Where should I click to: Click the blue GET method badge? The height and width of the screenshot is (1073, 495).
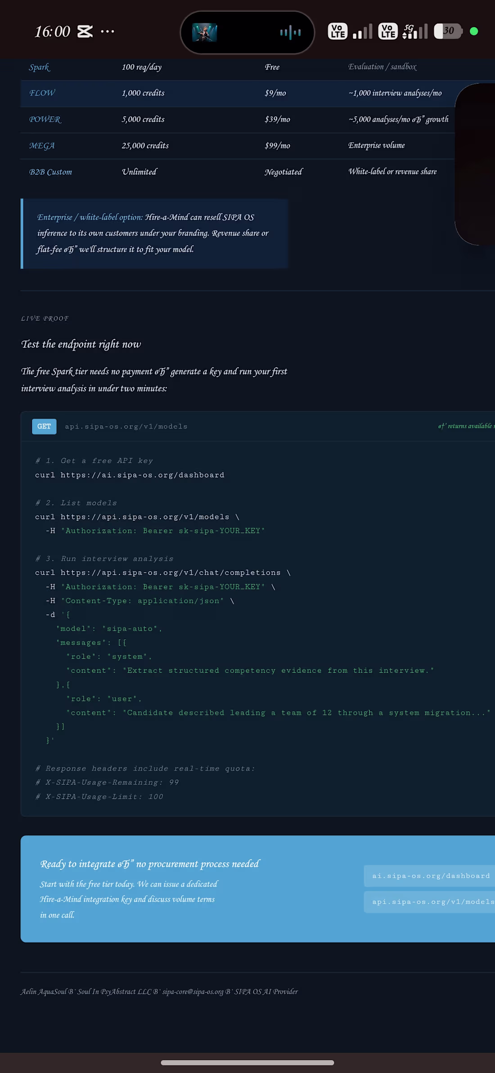pyautogui.click(x=44, y=426)
